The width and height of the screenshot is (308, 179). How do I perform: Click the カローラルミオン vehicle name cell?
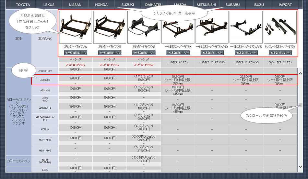pos(19,161)
